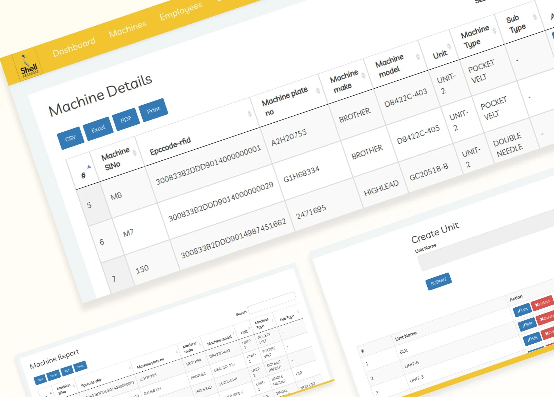Select the 150 machine serial cell
The height and width of the screenshot is (397, 554).
point(142,269)
